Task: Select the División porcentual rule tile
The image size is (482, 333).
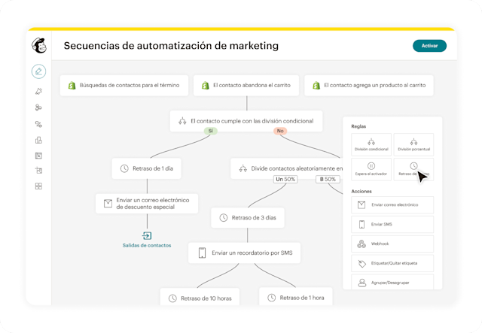Action: tap(413, 144)
